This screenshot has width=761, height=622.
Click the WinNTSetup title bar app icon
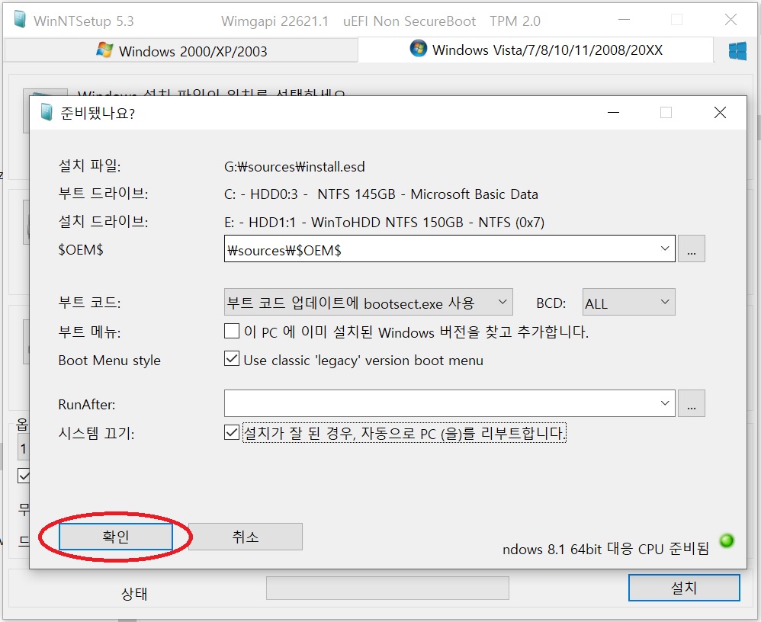19,21
